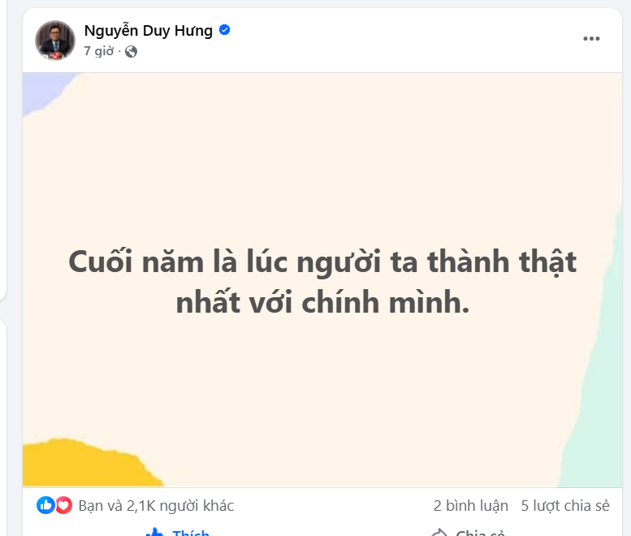View the "5 lượt chia sẻ" shares list
Viewport: 631px width, 536px height.
(564, 506)
